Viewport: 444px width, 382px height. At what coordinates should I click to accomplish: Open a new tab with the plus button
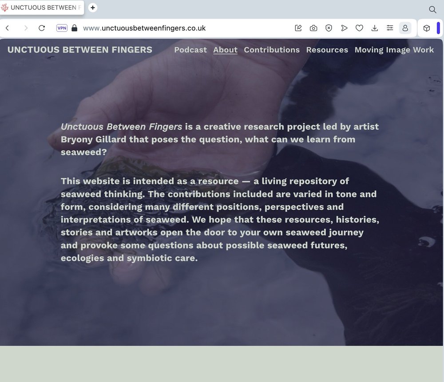tap(92, 8)
